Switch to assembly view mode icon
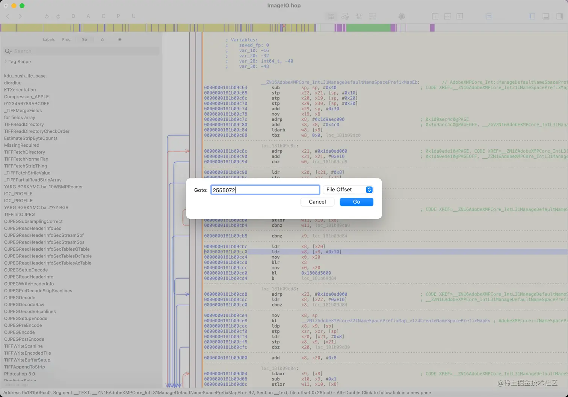Image resolution: width=568 pixels, height=397 pixels. click(331, 16)
